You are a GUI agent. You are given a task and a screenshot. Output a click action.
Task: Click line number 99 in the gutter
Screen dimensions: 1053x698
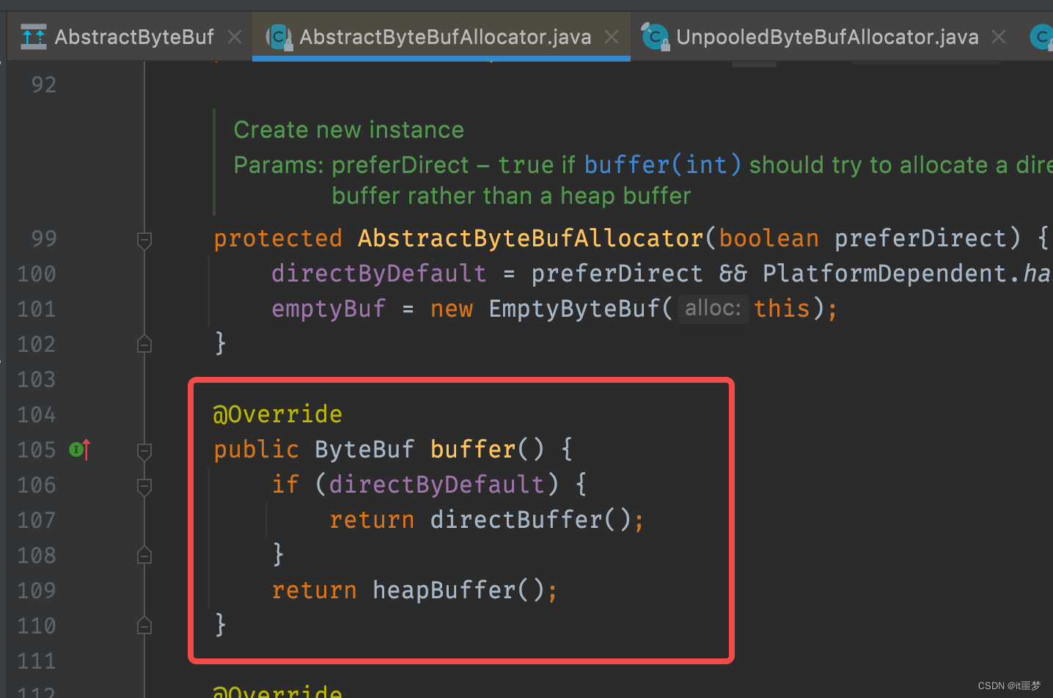pos(44,238)
